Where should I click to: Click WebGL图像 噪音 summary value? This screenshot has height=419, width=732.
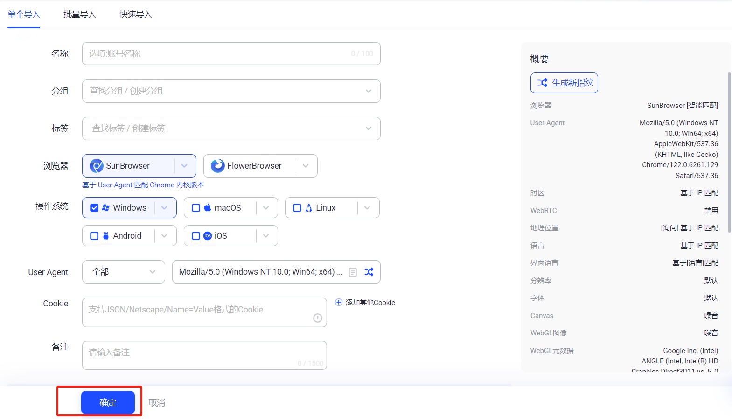pos(711,333)
